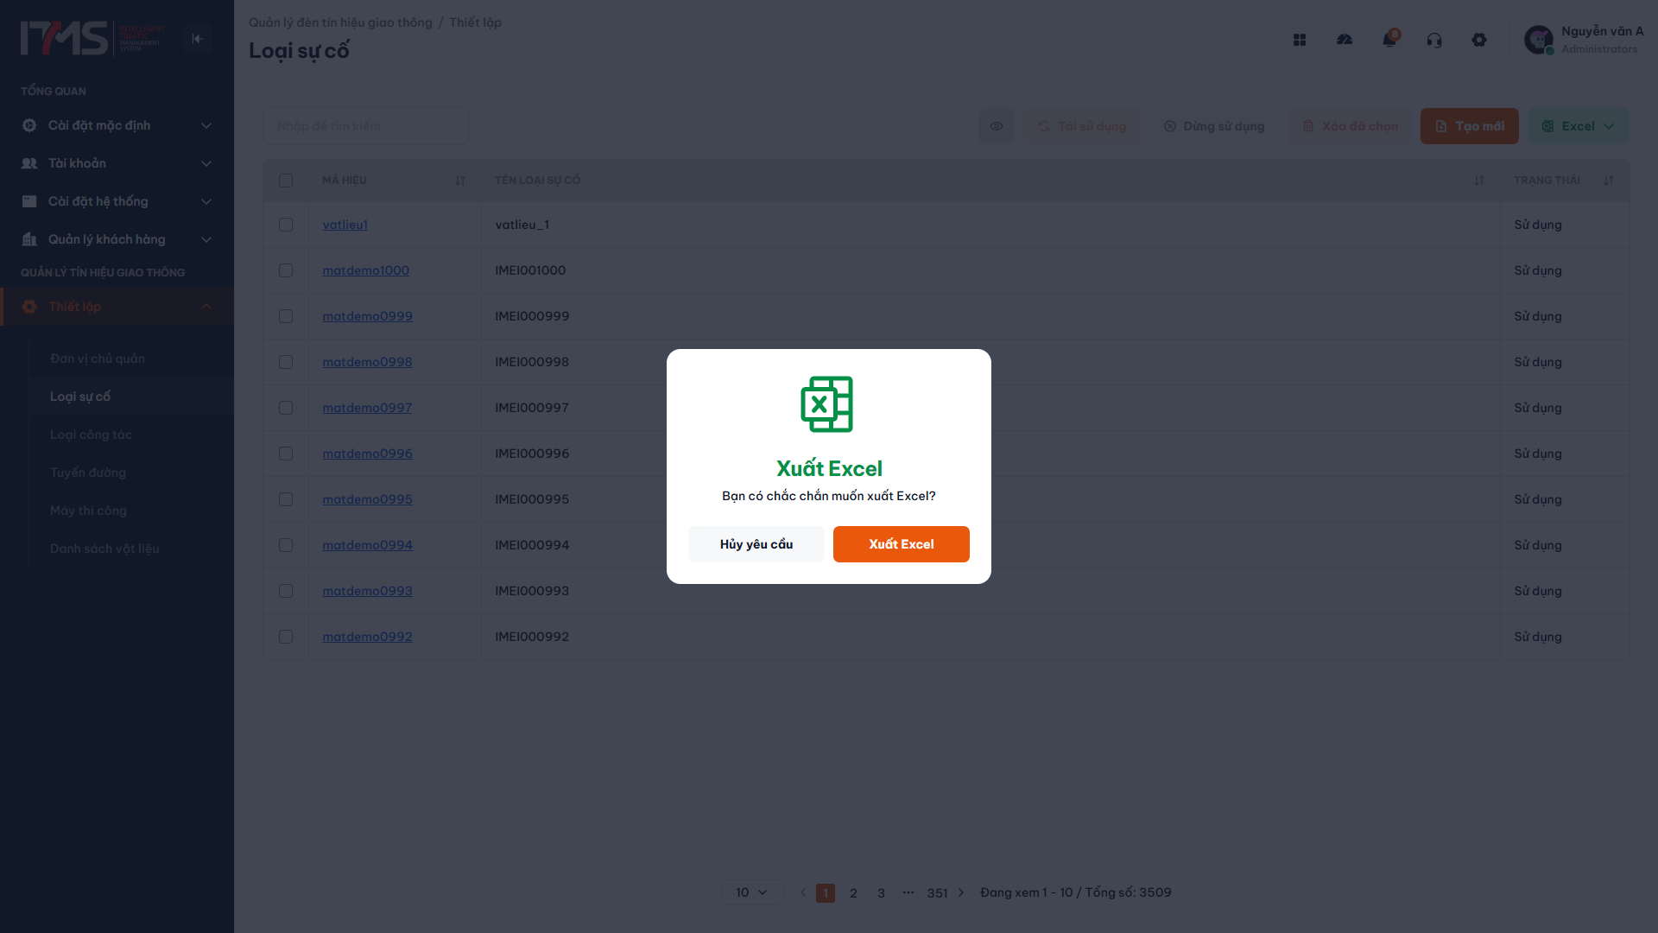Sort by Mã hiệu column icon
This screenshot has height=933, width=1658.
[x=460, y=181]
